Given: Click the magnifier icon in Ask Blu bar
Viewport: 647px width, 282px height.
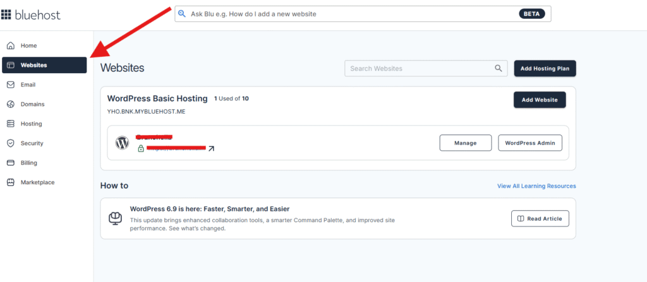Looking at the screenshot, I should (x=182, y=14).
